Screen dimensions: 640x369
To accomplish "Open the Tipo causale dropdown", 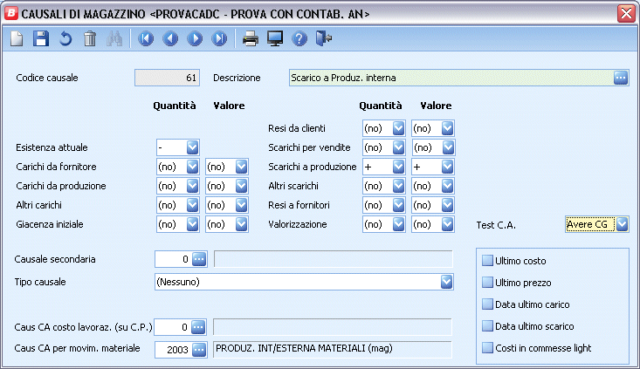I will [x=447, y=282].
